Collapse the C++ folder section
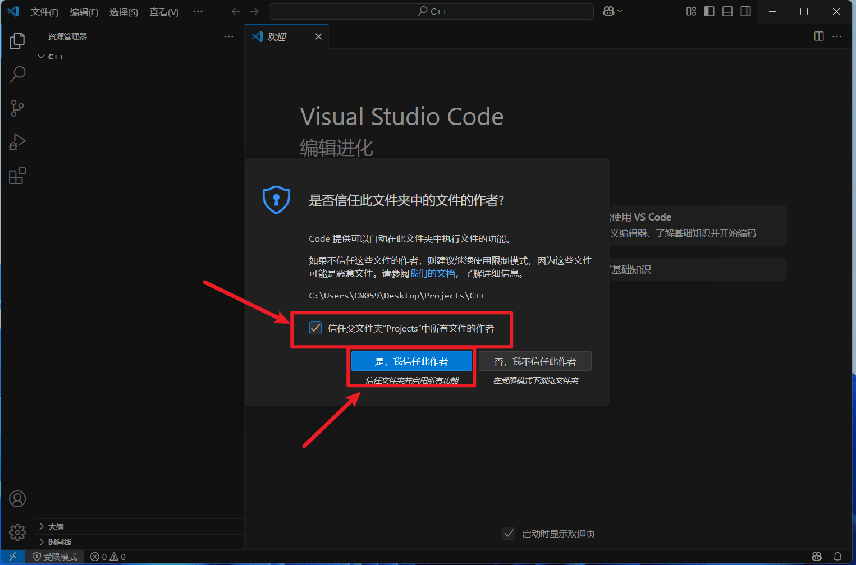Viewport: 856px width, 565px height. [42, 57]
